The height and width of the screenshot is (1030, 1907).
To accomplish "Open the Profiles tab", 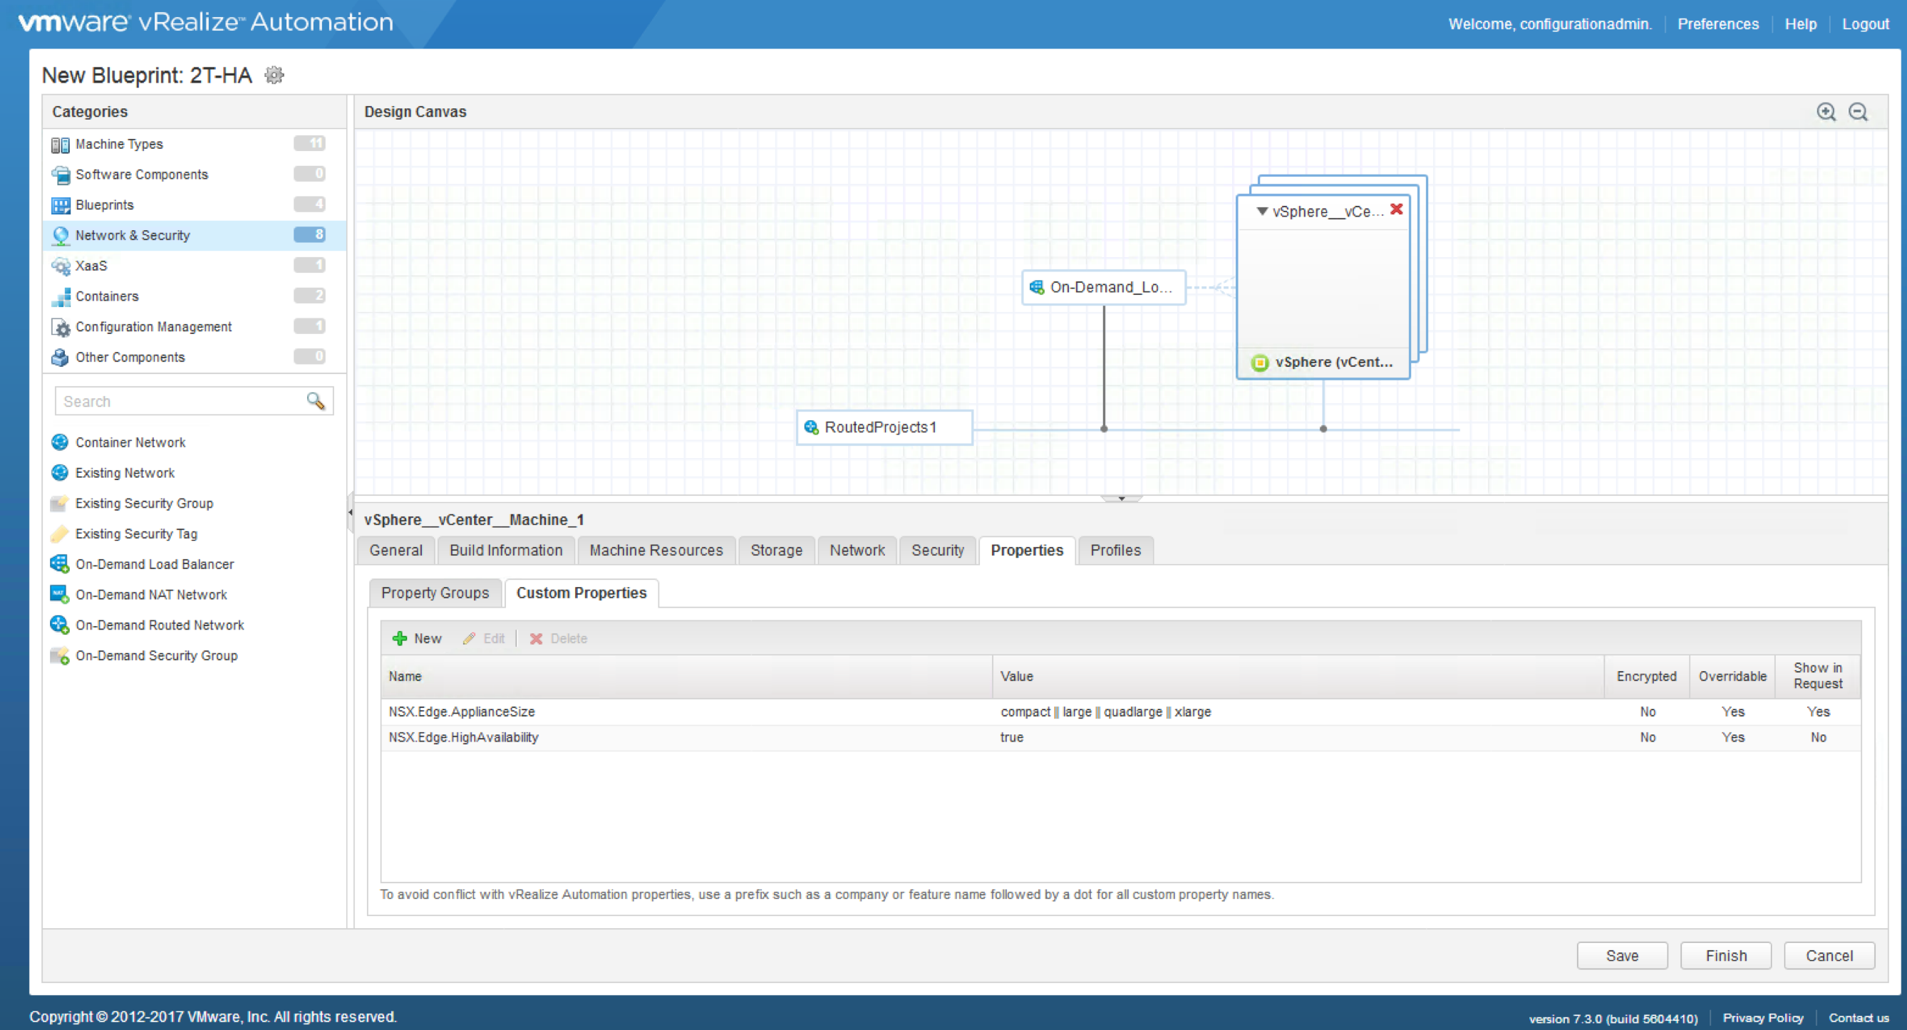I will point(1115,551).
